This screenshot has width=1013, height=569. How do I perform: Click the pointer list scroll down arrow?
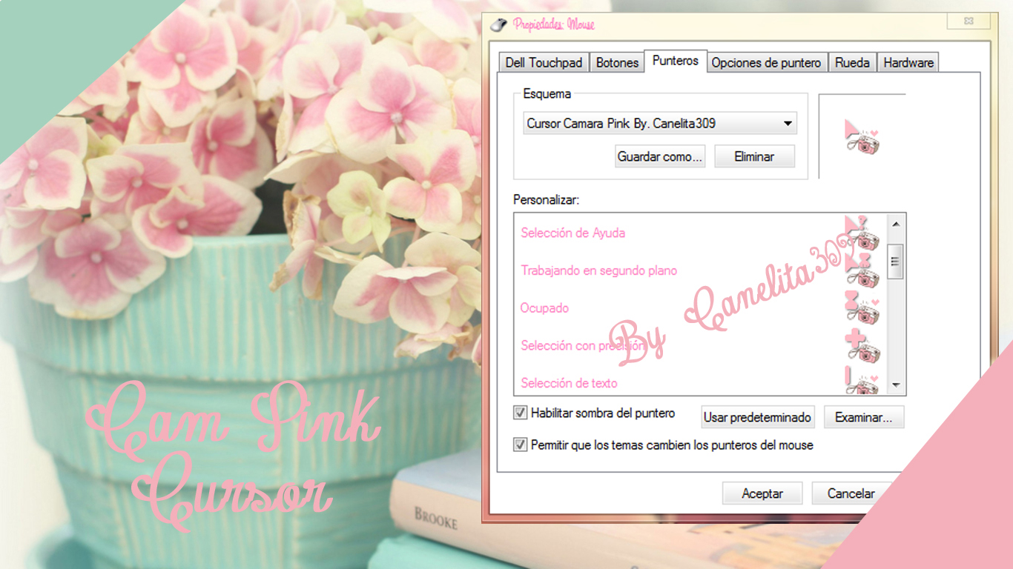(x=895, y=385)
